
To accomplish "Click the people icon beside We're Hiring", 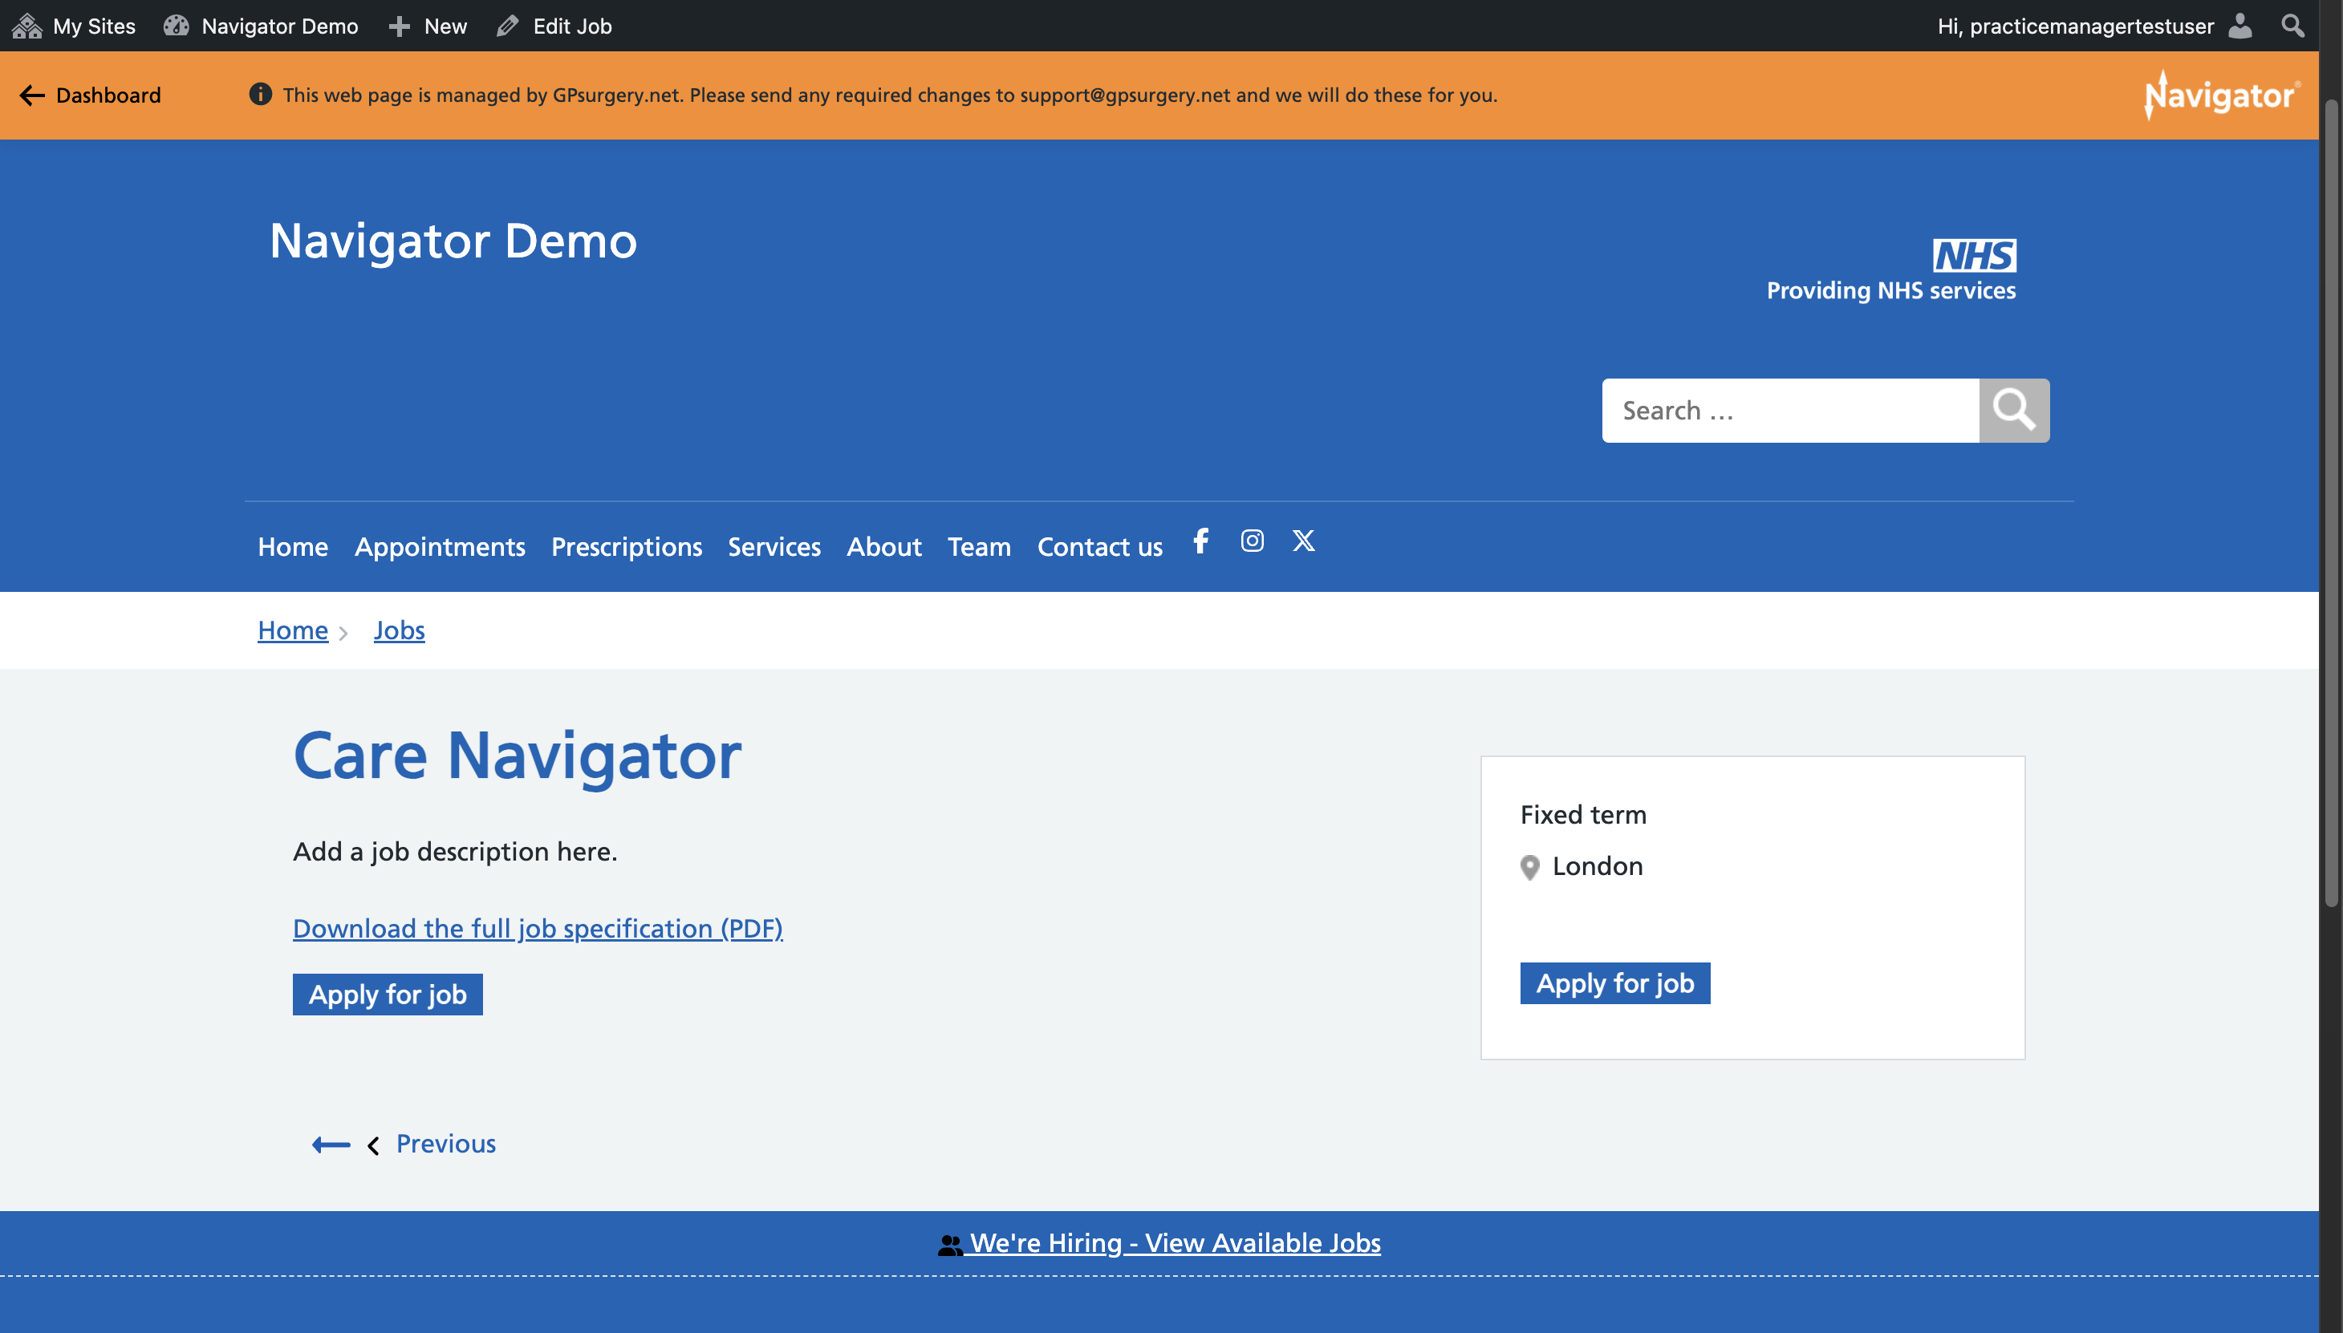I will coord(951,1245).
